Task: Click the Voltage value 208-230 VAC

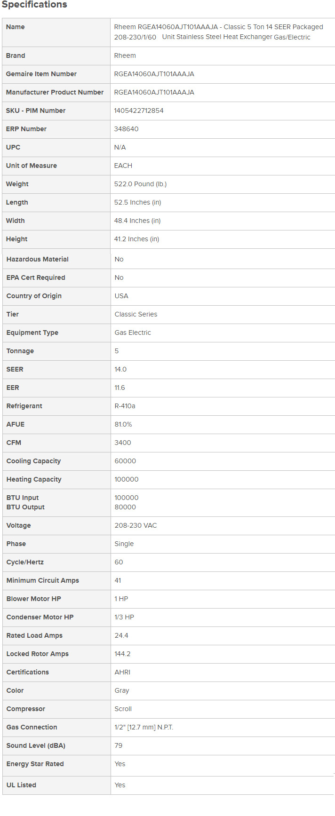Action: [136, 525]
